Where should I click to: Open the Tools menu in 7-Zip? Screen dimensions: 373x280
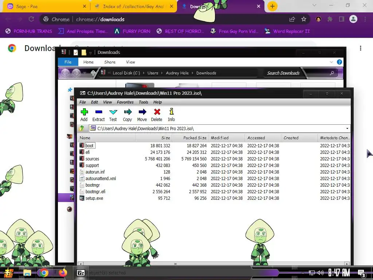tap(144, 102)
